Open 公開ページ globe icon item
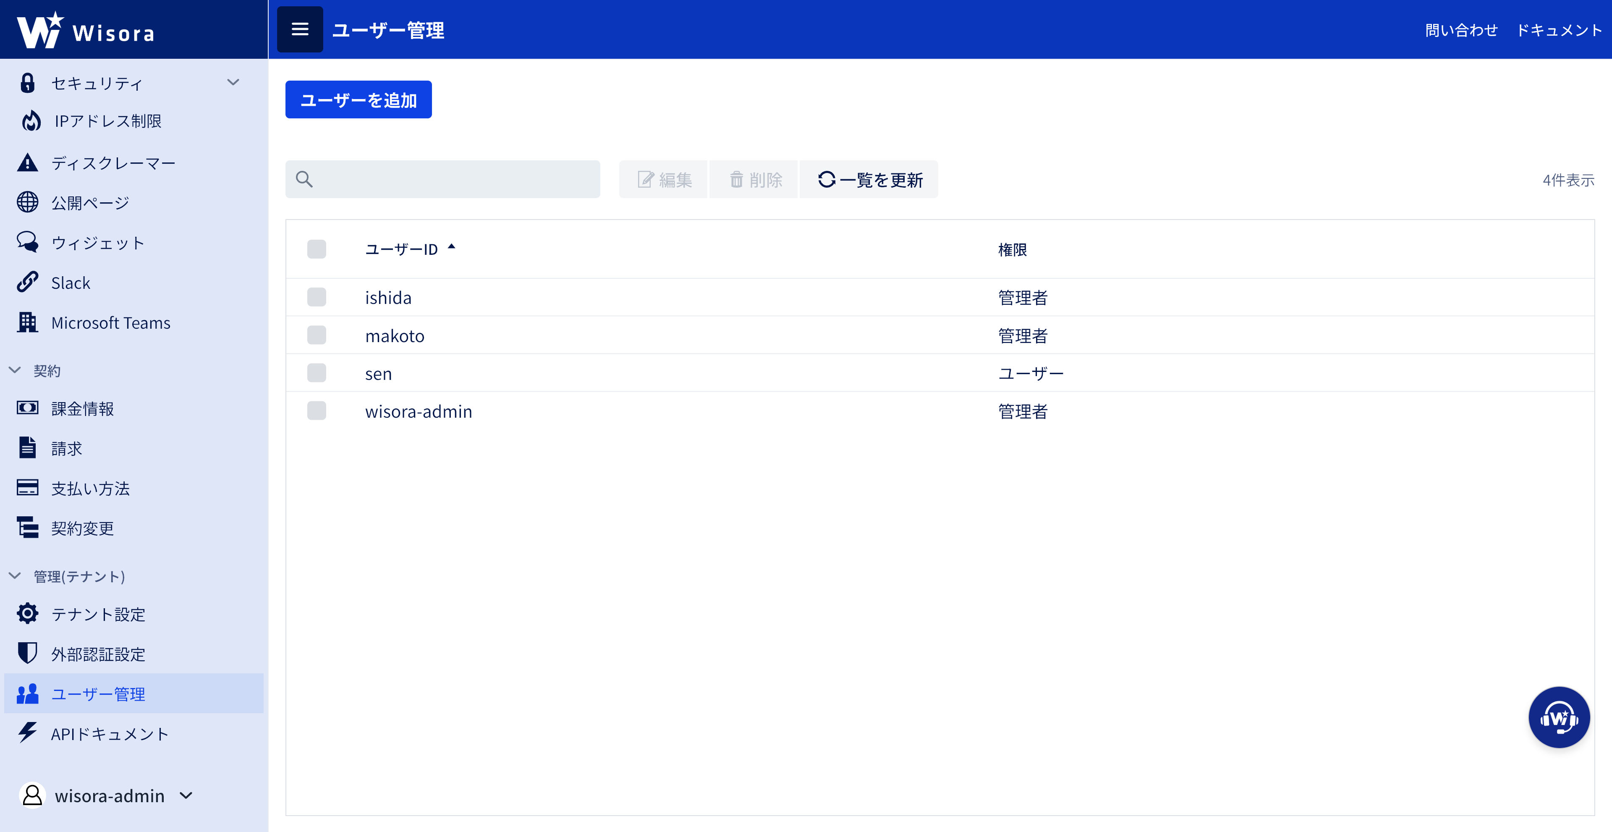The width and height of the screenshot is (1612, 832). coord(28,203)
